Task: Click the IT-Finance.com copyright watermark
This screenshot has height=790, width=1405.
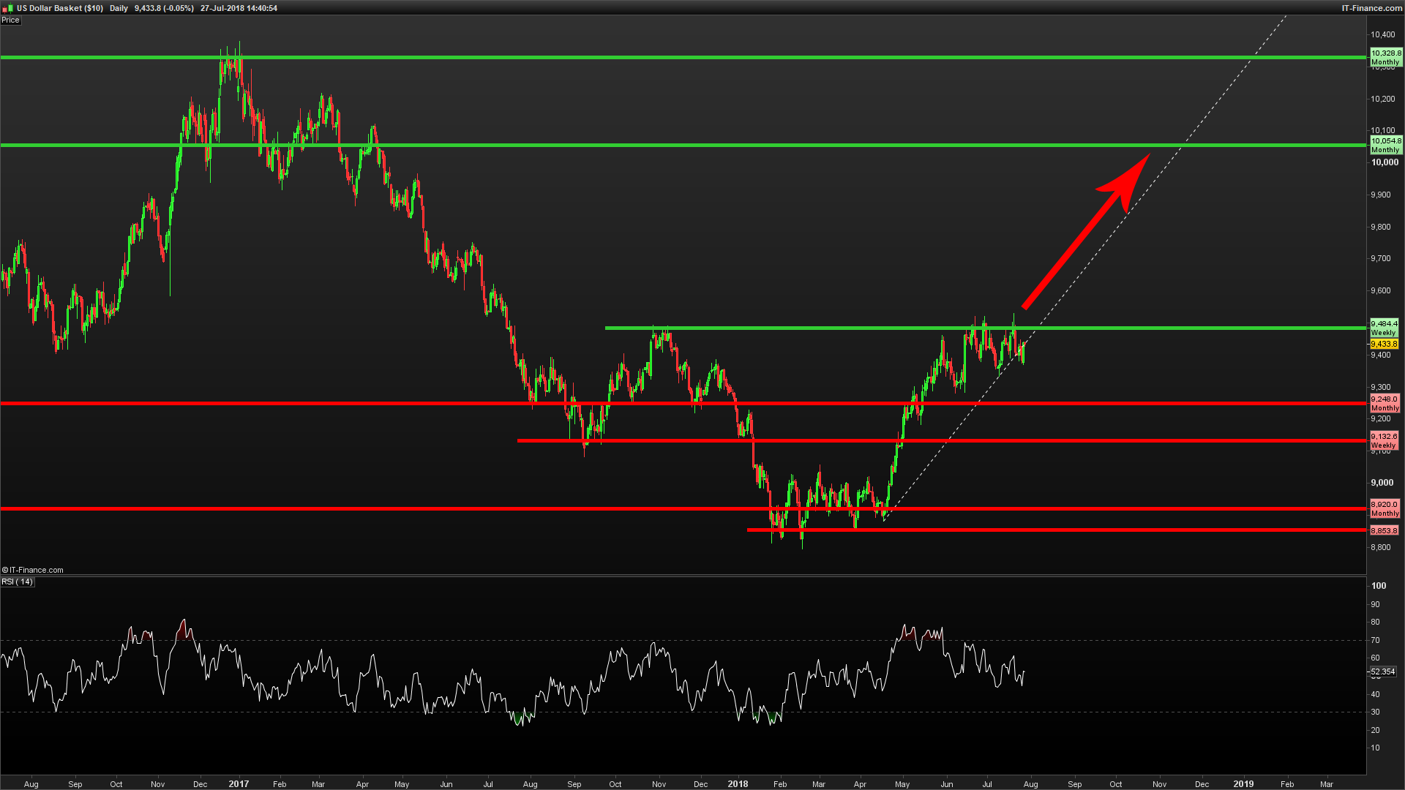Action: pyautogui.click(x=33, y=570)
